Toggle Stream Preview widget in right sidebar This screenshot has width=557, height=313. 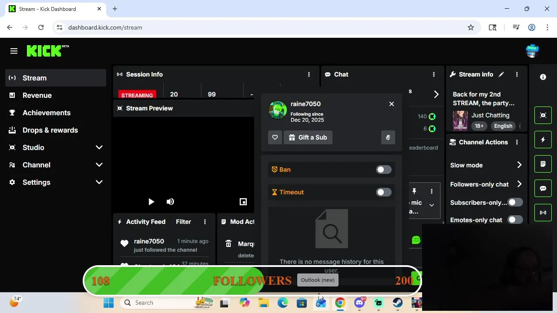(x=543, y=115)
